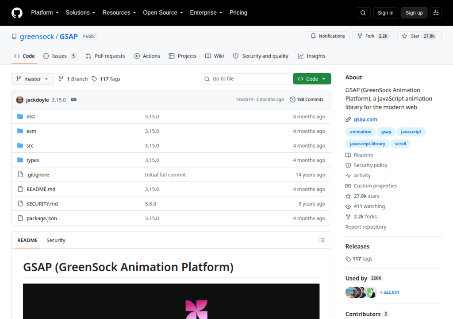Open the animation topic tag
Screen dimensions: 453x319
coord(361,132)
